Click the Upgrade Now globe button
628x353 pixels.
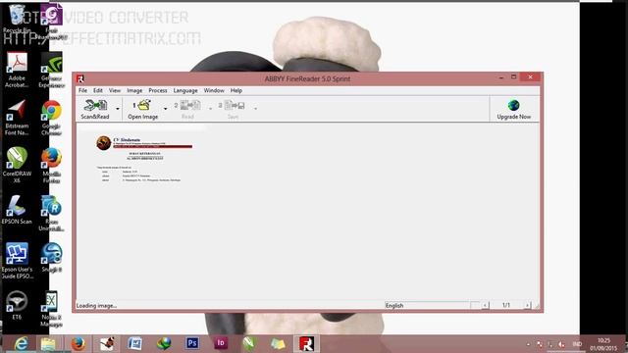click(514, 109)
